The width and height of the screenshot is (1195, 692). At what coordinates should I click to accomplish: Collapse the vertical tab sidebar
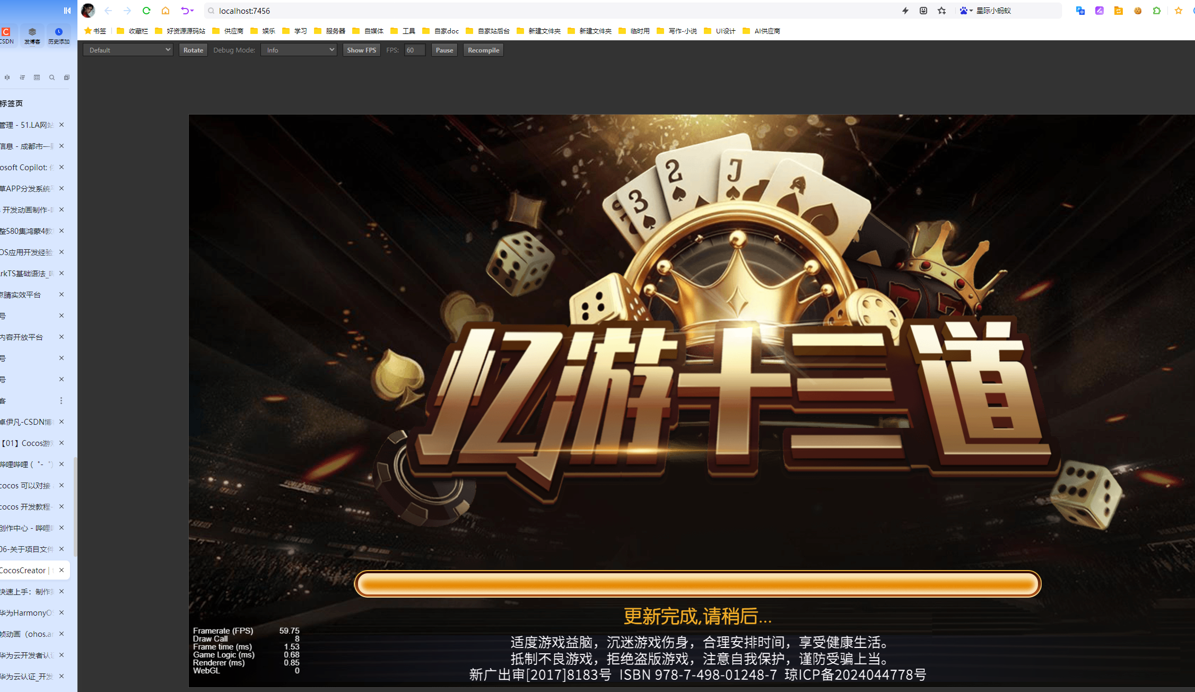pos(67,11)
